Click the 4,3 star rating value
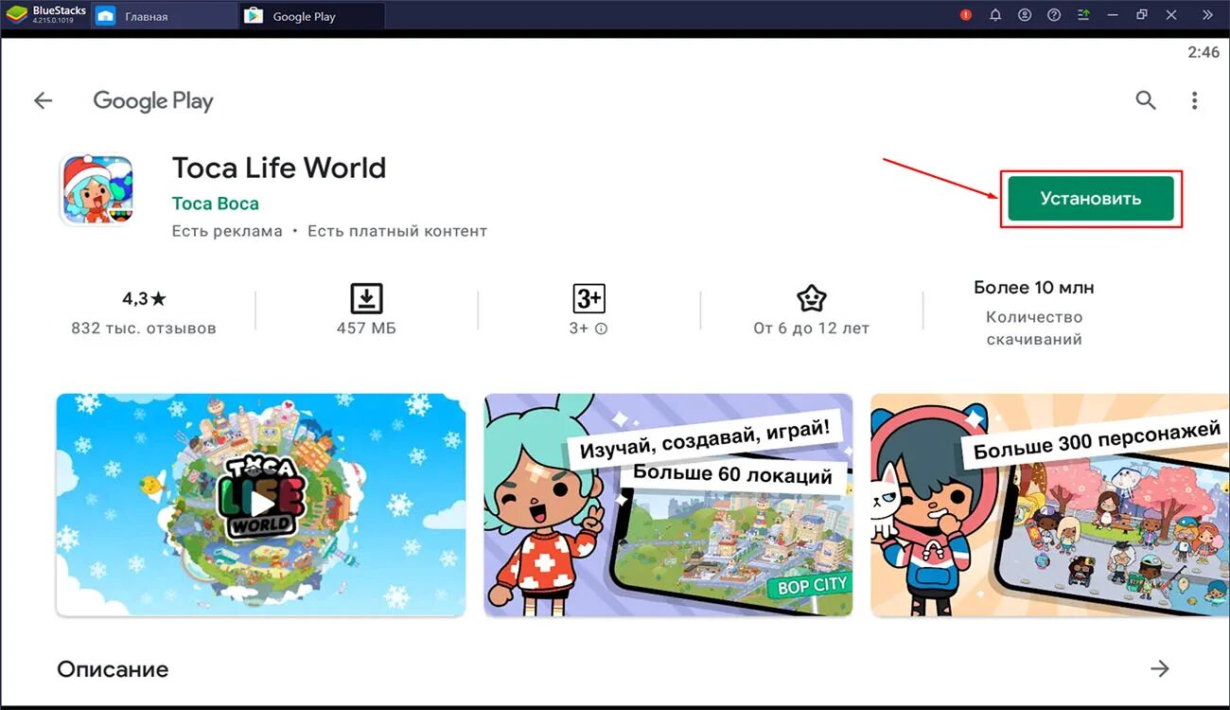Viewport: 1230px width, 710px height. [x=144, y=298]
